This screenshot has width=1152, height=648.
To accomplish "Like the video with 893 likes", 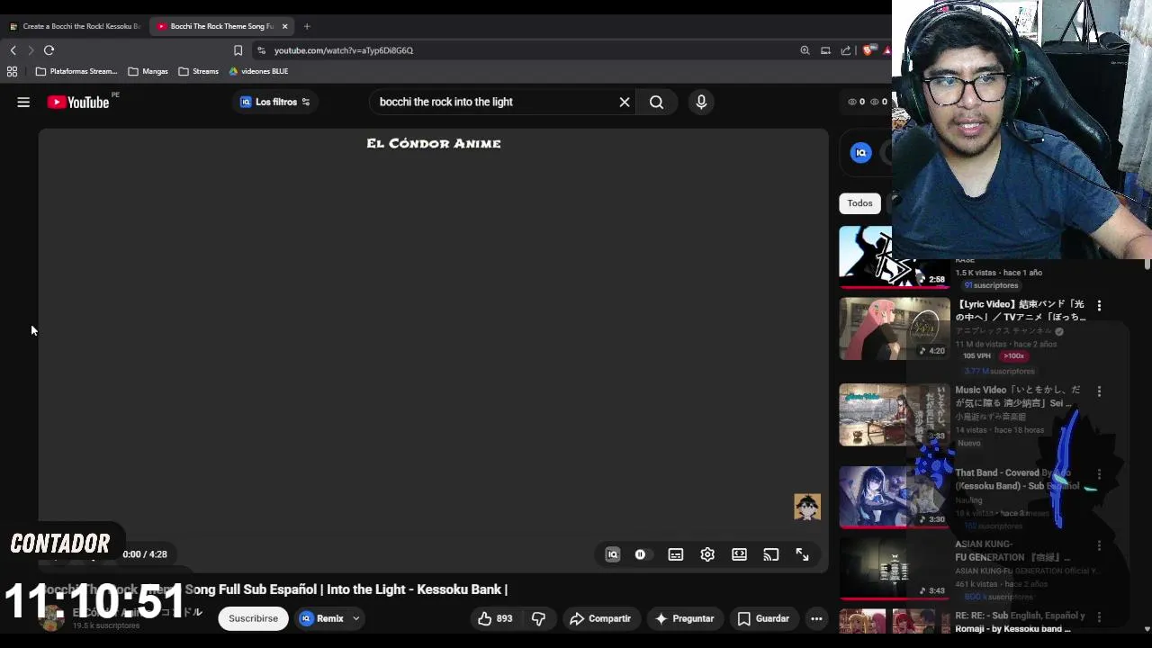I will click(x=495, y=618).
